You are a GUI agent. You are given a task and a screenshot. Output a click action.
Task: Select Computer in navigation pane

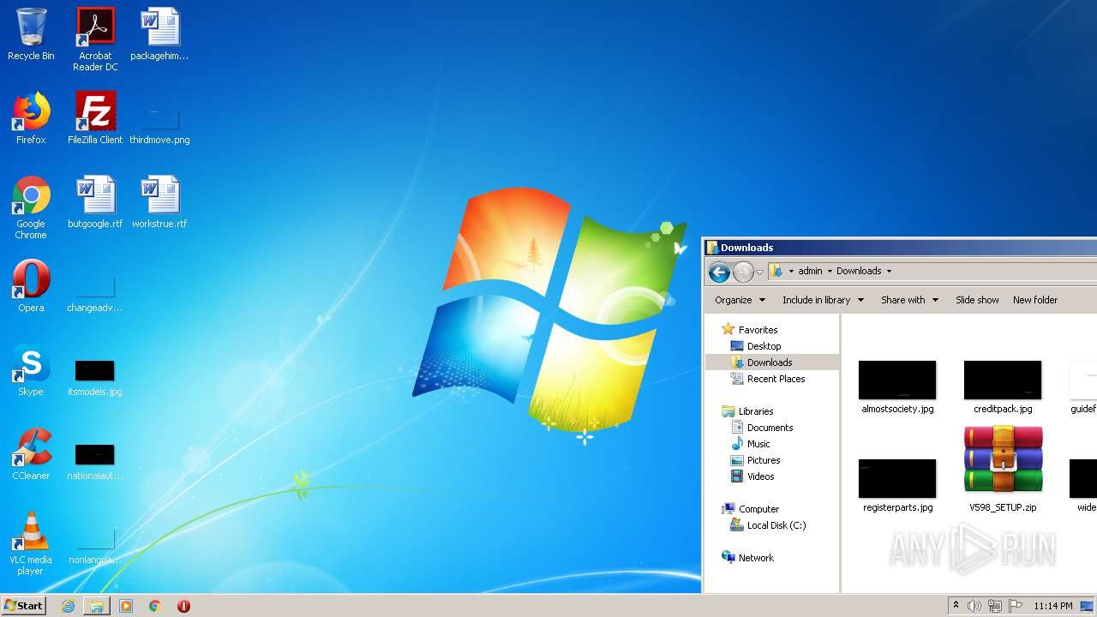point(758,509)
